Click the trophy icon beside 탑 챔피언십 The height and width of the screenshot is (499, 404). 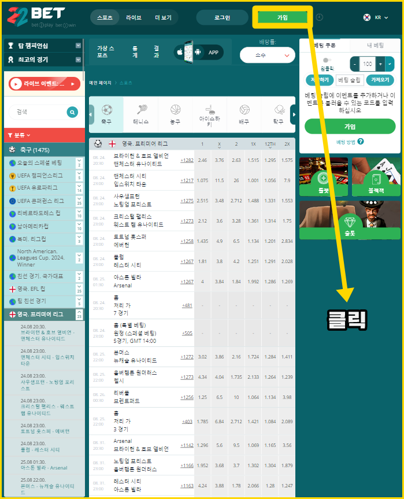coord(11,46)
